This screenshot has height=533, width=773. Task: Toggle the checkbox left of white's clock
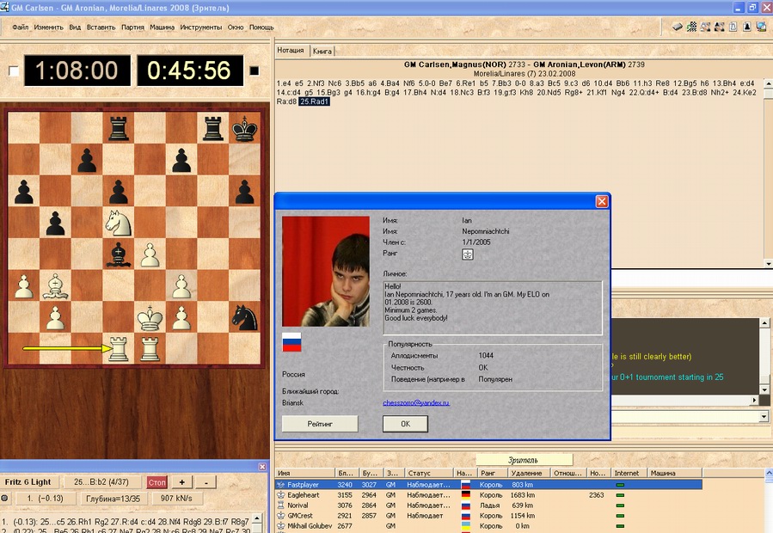[x=13, y=71]
